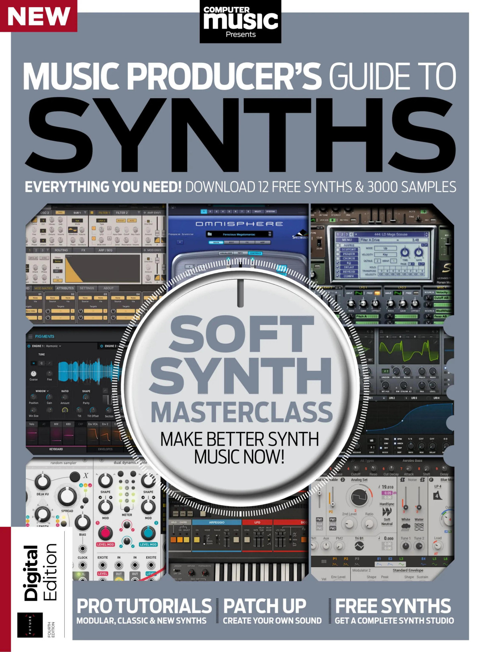Open the Omnisphere FX tab
The image size is (482, 652).
[247, 243]
